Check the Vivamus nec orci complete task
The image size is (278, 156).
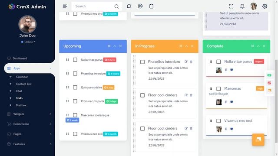click(218, 121)
